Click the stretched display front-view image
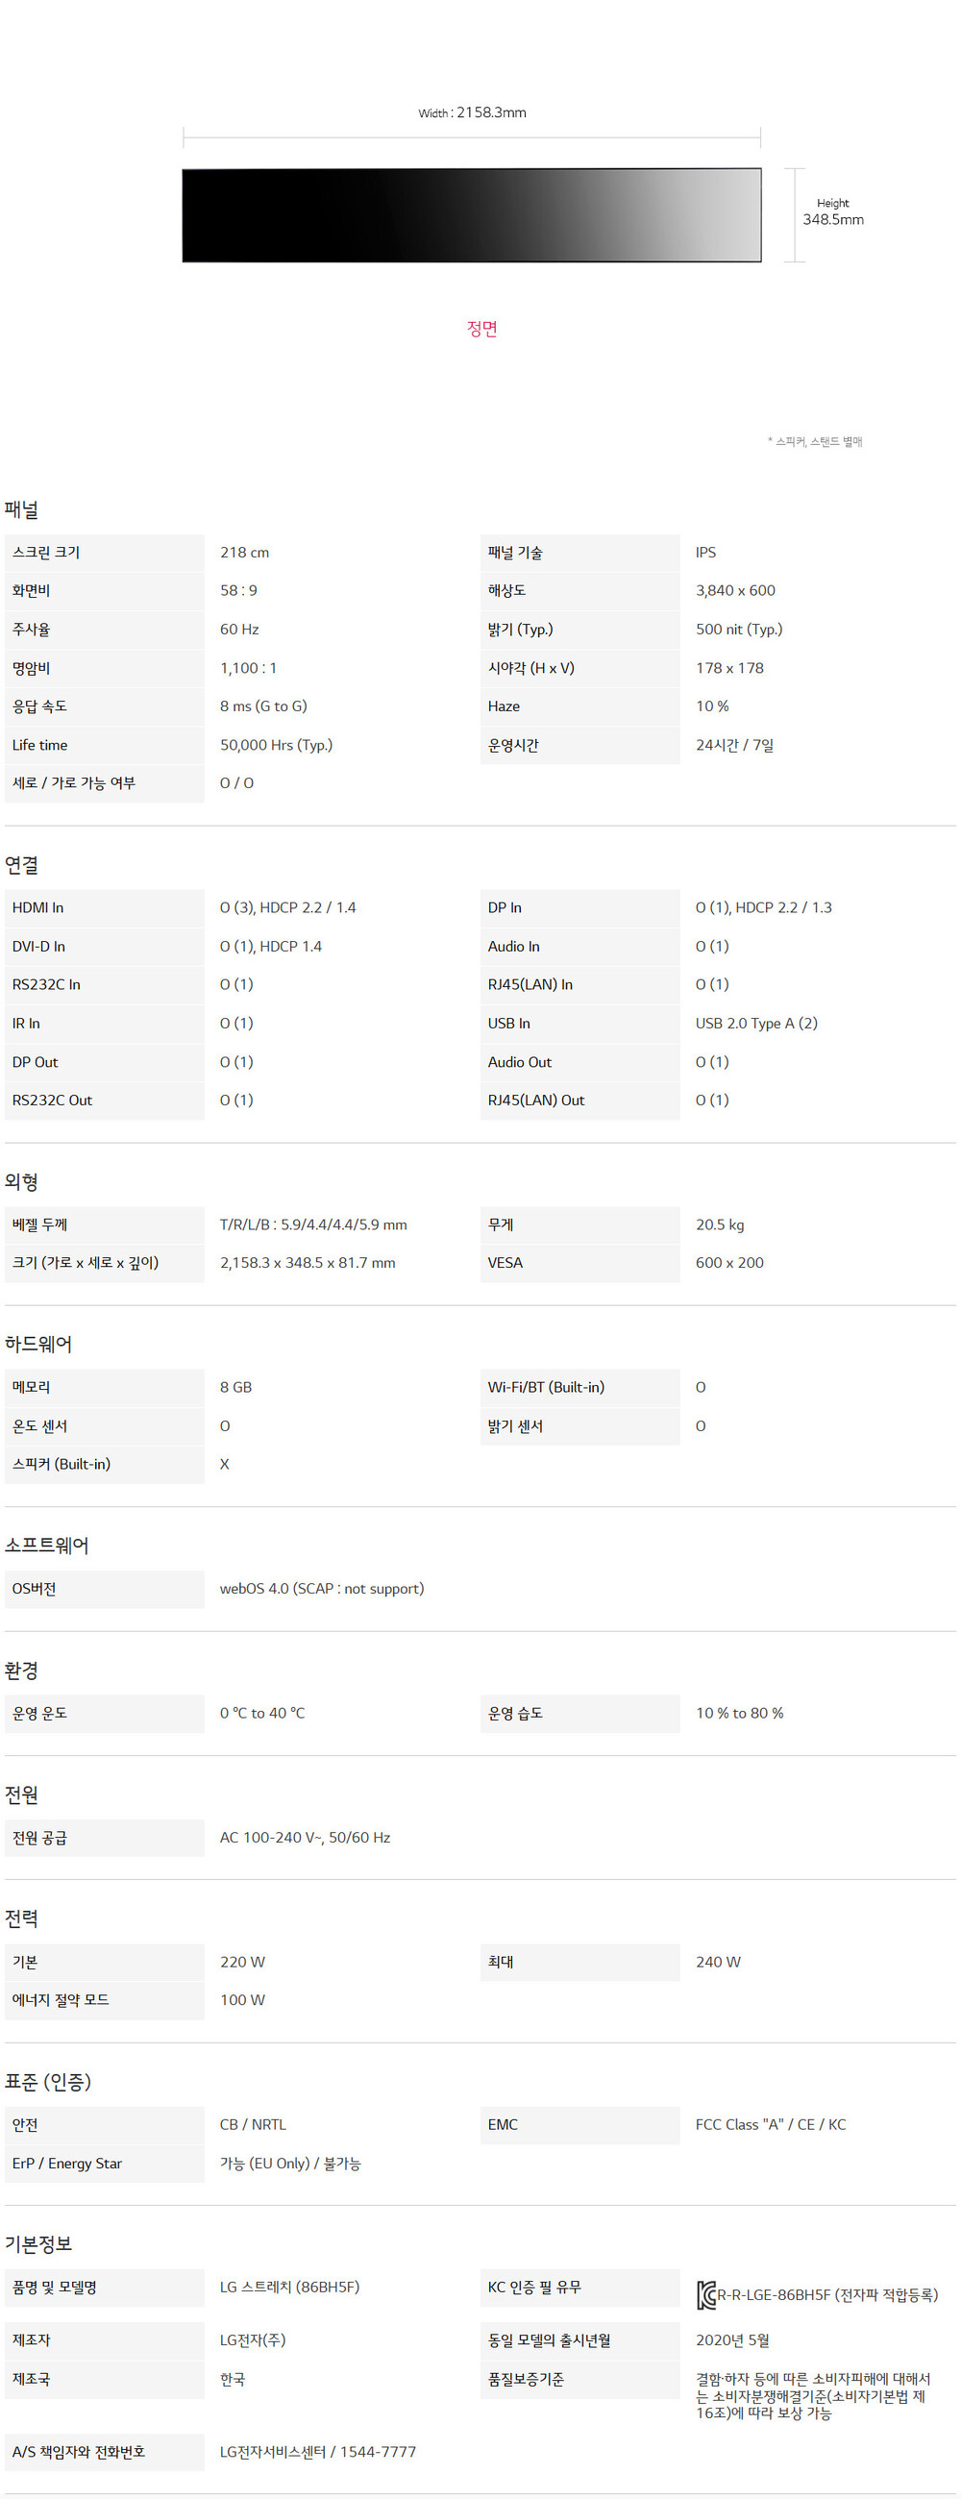This screenshot has height=2499, width=961. [x=471, y=215]
